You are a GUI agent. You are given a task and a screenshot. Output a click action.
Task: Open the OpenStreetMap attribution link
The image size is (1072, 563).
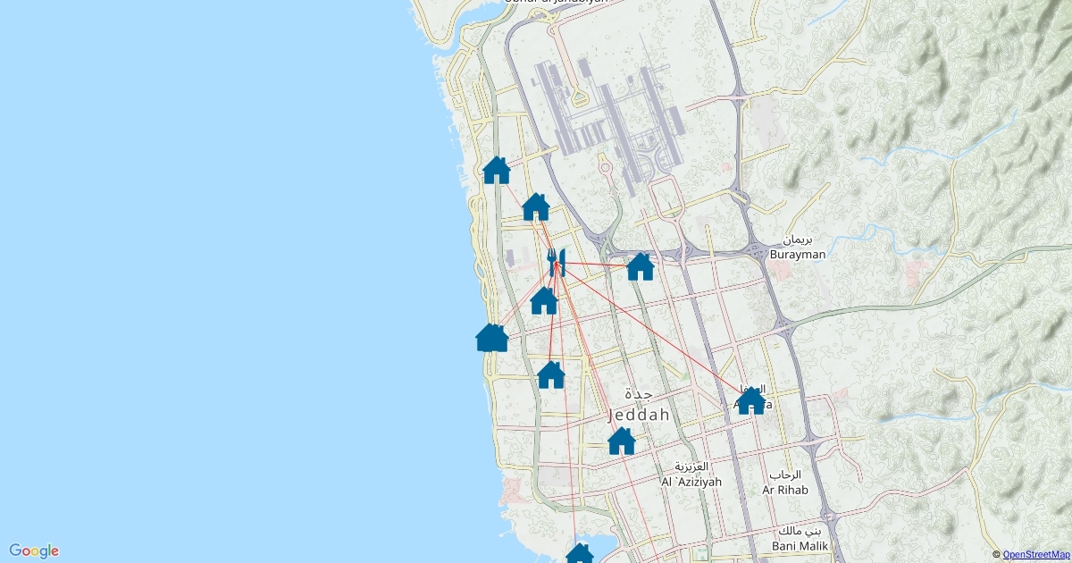click(1035, 555)
